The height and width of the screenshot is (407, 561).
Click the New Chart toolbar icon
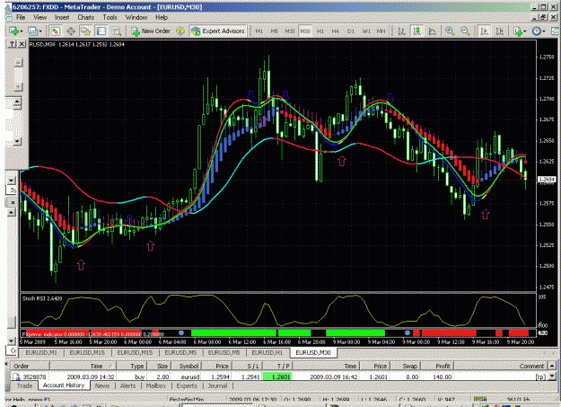point(13,31)
